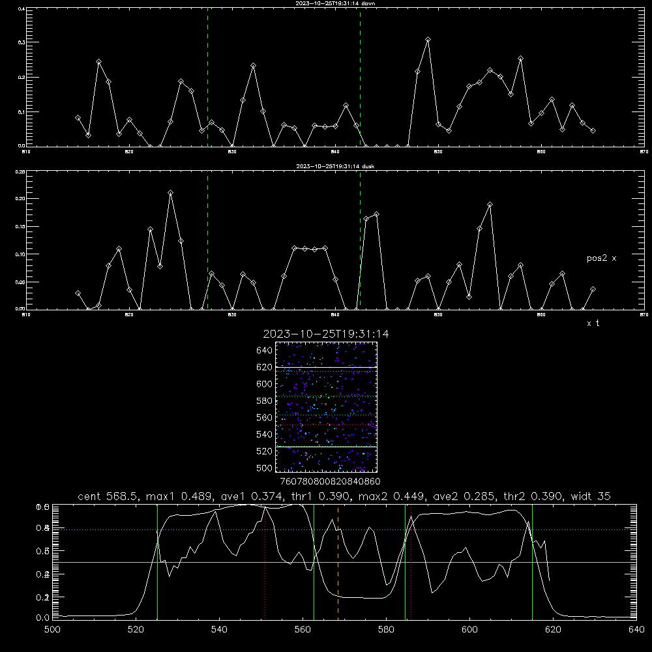Click the '0.15' y-axis label of dusk plot
652x652 pixels.
(20, 227)
